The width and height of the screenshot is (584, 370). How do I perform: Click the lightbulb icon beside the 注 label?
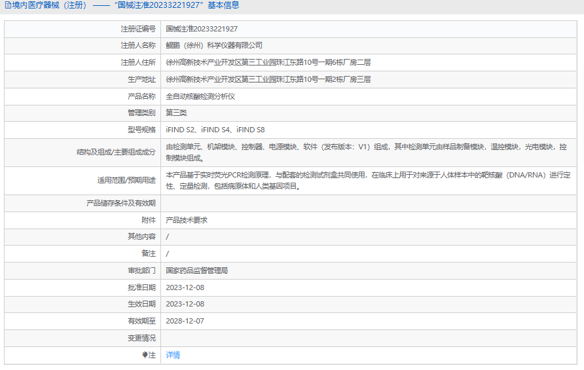tap(145, 355)
